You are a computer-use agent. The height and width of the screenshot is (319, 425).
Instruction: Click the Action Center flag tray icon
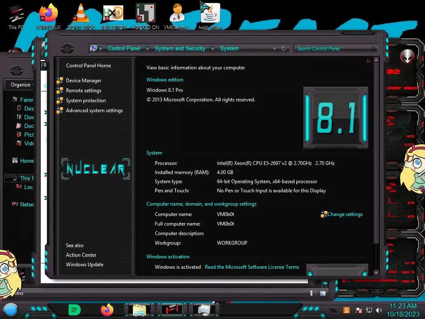[359, 310]
